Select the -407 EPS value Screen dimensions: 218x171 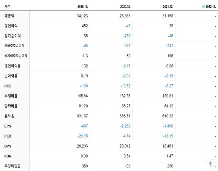pos(84,126)
